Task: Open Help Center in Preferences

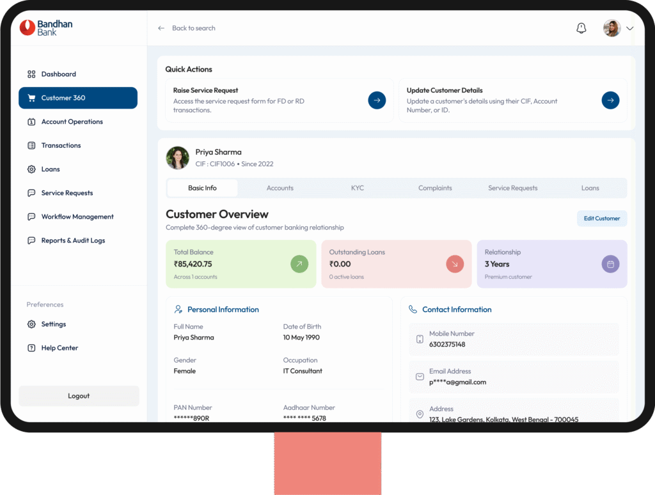Action: tap(59, 348)
